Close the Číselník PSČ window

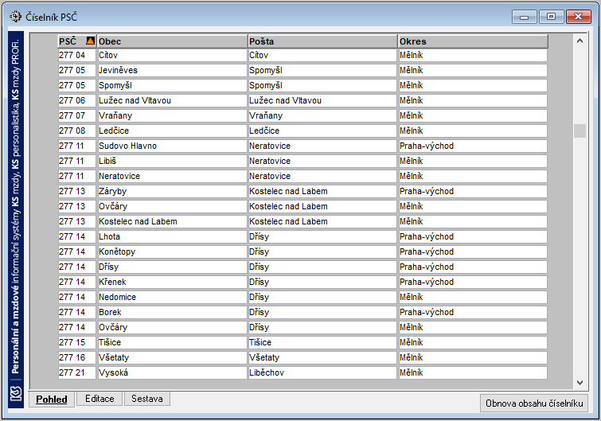(x=578, y=17)
